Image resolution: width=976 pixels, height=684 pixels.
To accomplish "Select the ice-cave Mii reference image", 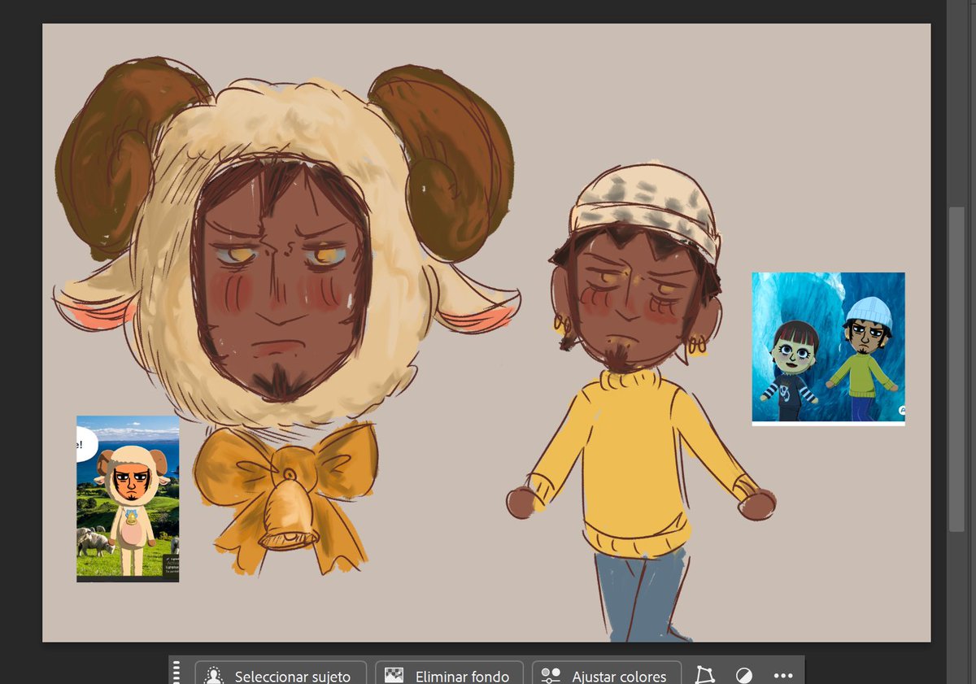I will pos(828,348).
